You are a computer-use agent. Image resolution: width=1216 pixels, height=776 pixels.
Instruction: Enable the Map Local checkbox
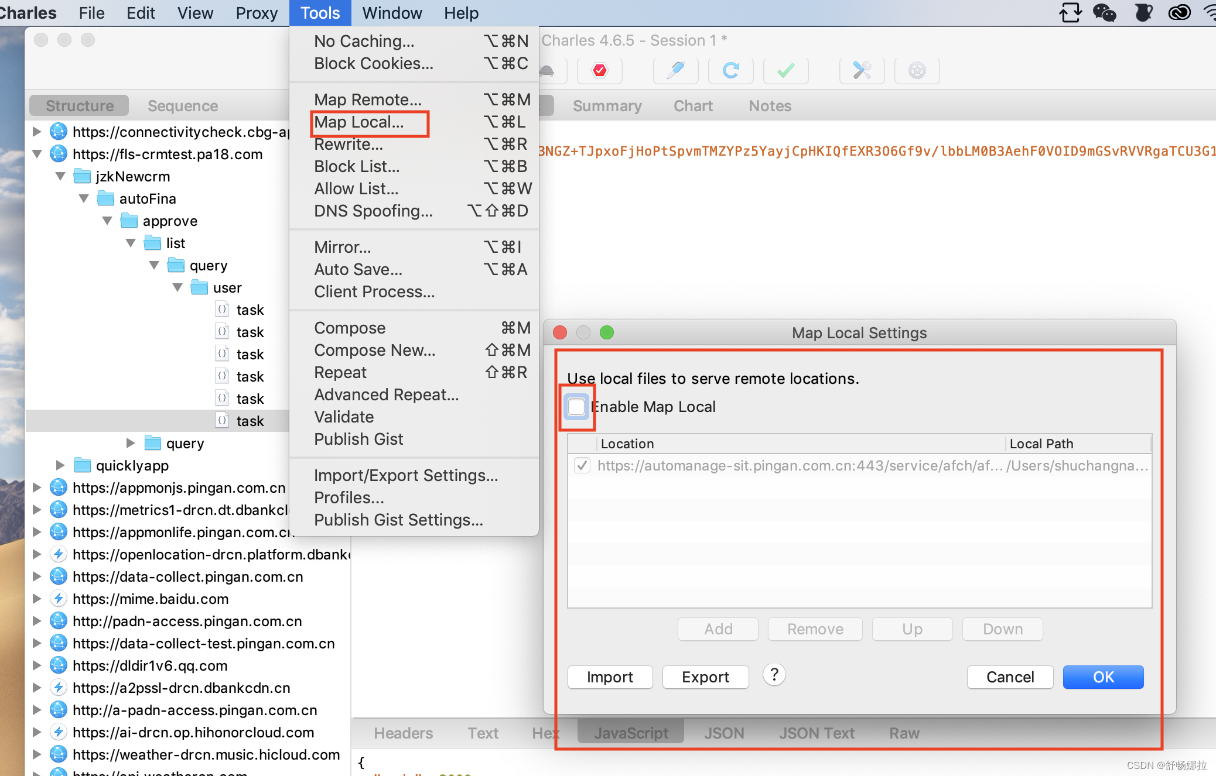(576, 407)
